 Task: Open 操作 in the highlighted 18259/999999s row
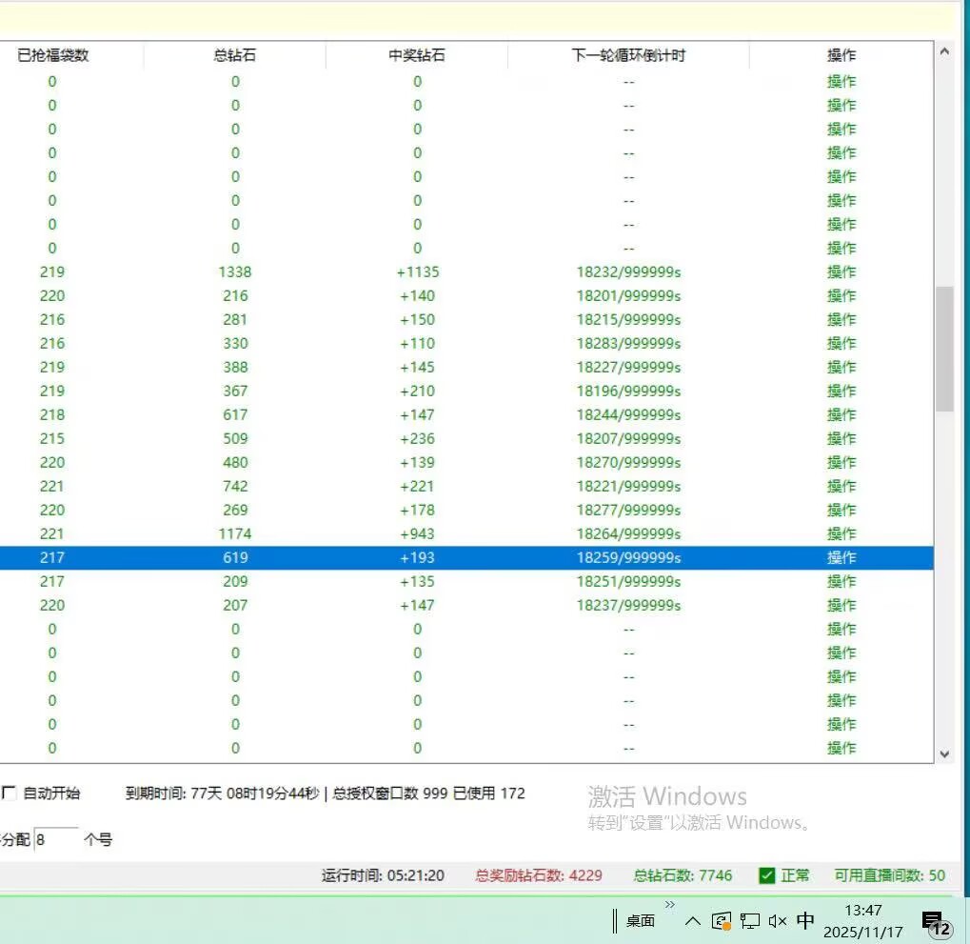click(841, 558)
